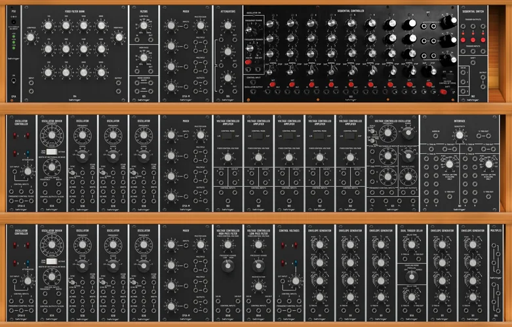Adjust the Sensitivity knob on the Interface module
Screen dimensions: 512x327
click(x=460, y=135)
